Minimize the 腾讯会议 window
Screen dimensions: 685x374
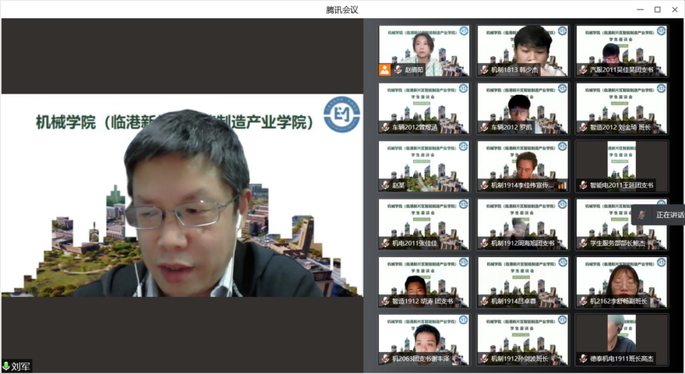click(640, 10)
